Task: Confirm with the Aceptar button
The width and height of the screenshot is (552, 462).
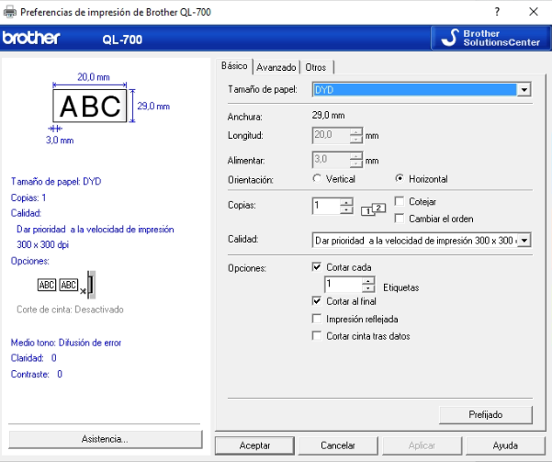Action: click(x=254, y=445)
